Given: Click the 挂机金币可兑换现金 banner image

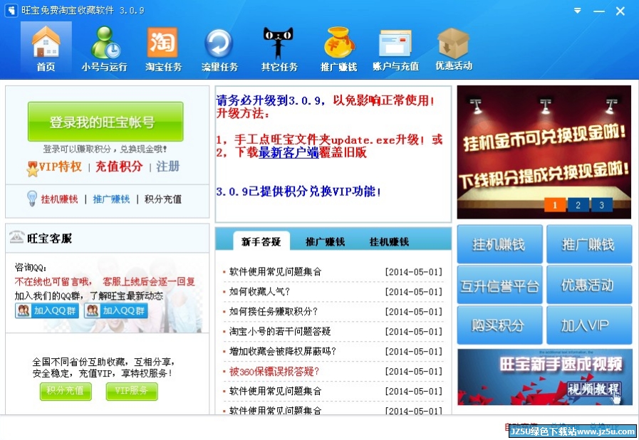Looking at the screenshot, I should (544, 152).
